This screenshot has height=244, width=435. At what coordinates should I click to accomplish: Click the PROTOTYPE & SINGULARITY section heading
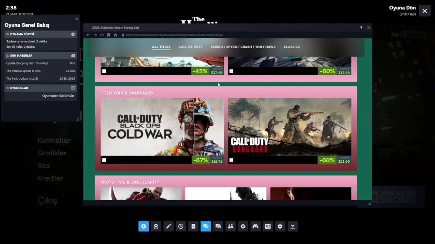130,182
